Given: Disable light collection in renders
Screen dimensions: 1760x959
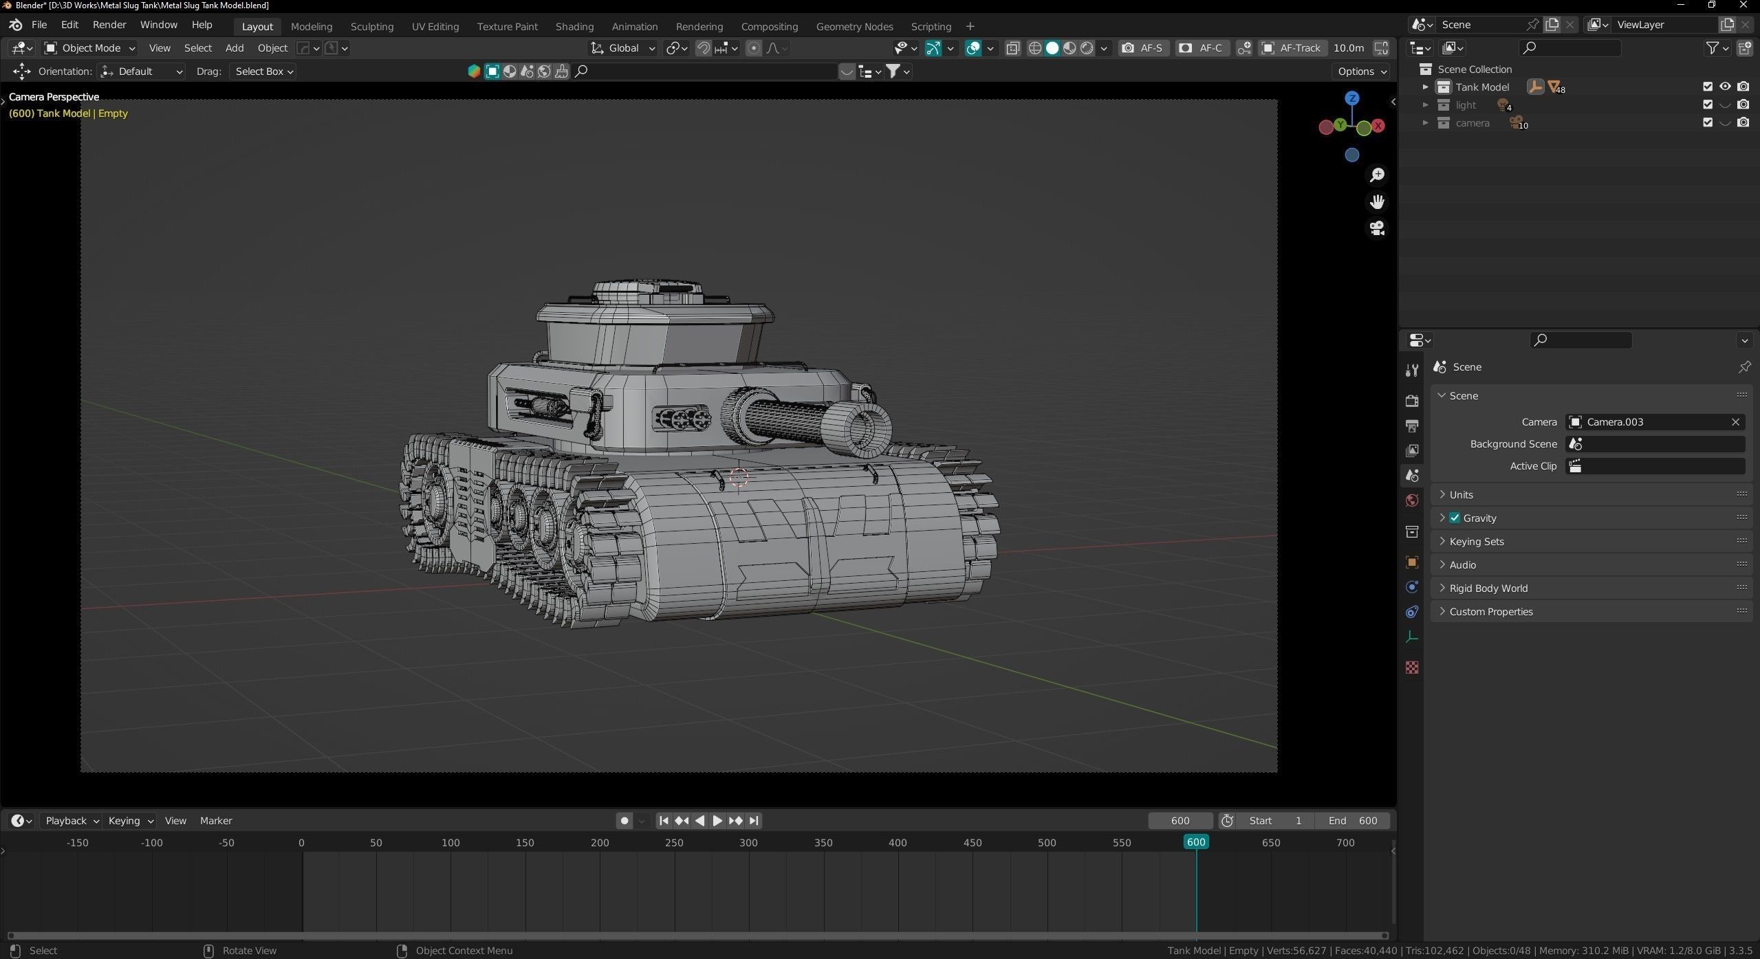Looking at the screenshot, I should tap(1743, 104).
